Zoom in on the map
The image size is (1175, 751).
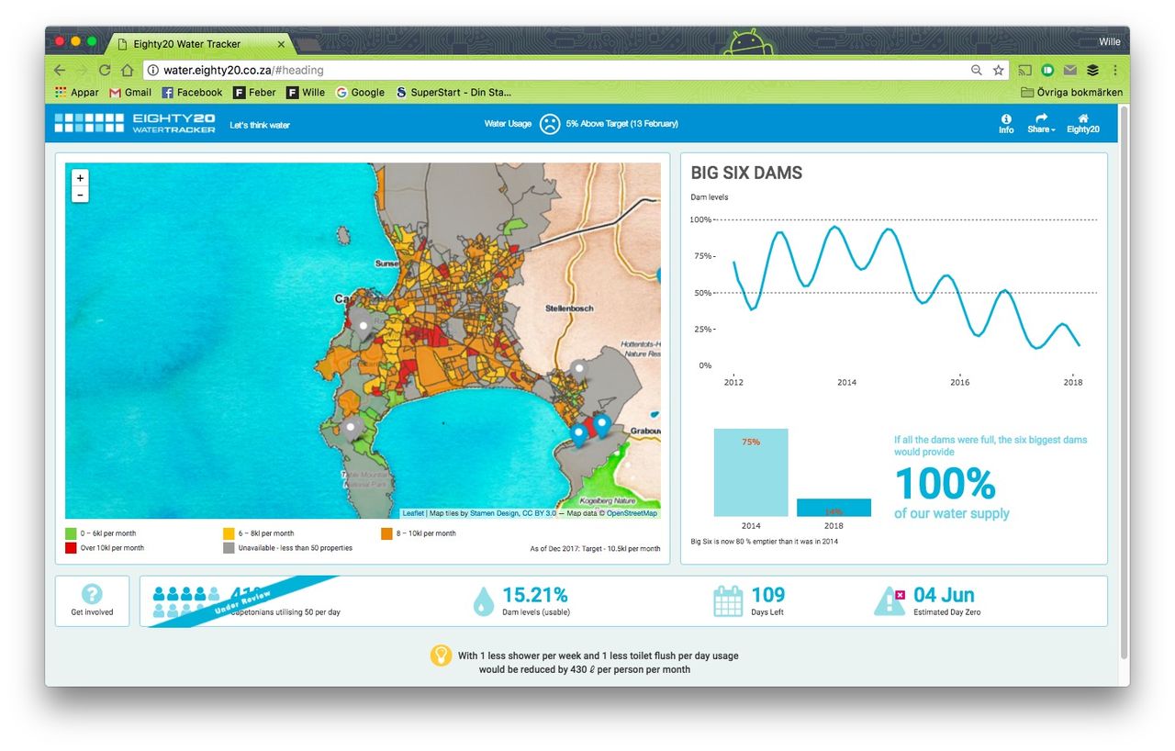(81, 178)
